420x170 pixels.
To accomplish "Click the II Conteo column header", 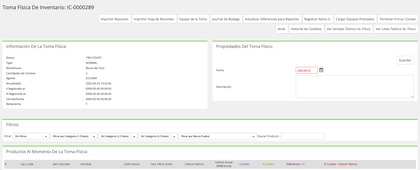I will coord(268,164).
